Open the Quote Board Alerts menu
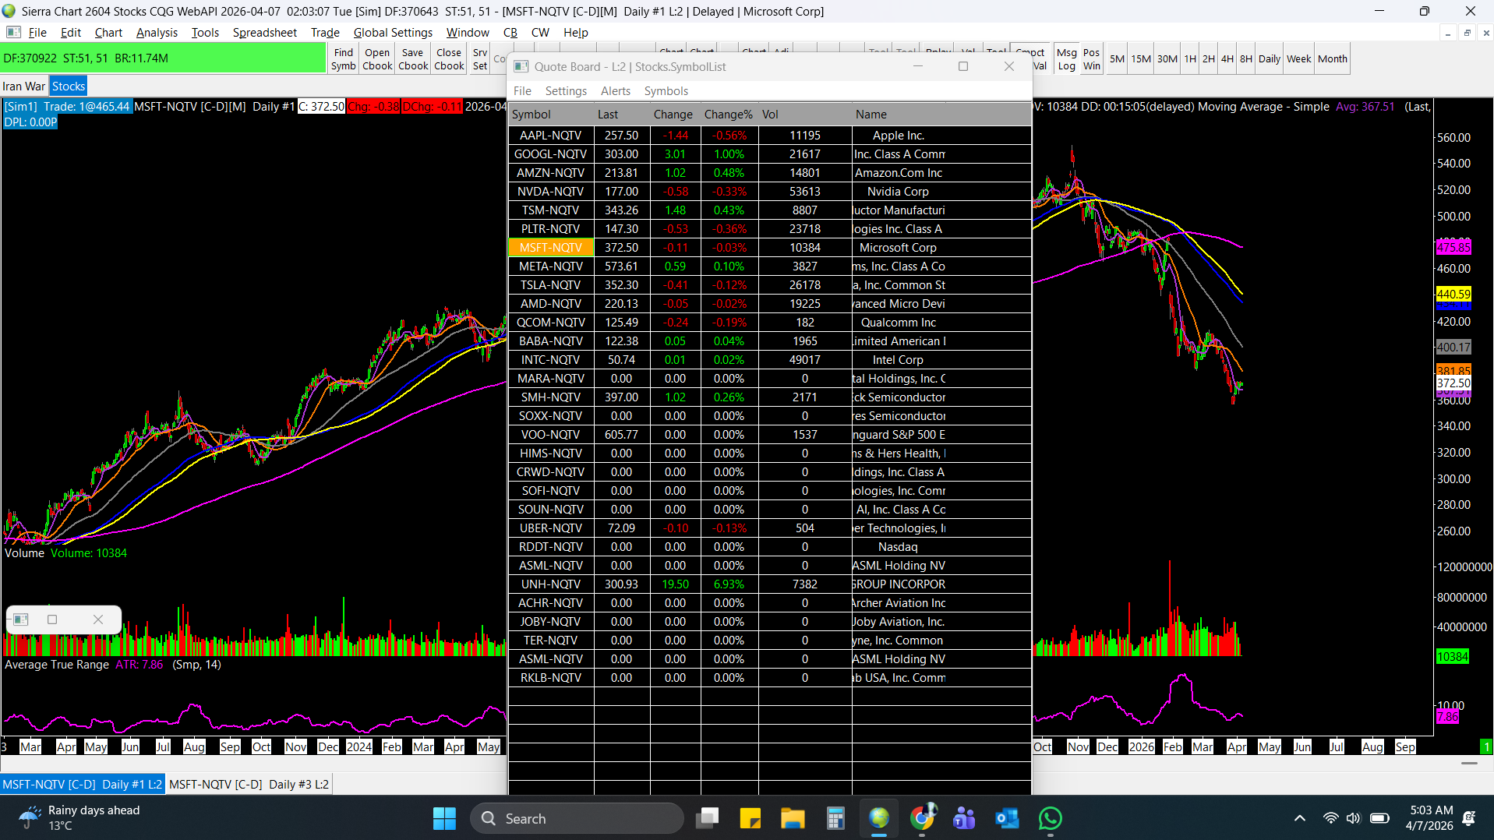 (x=616, y=91)
